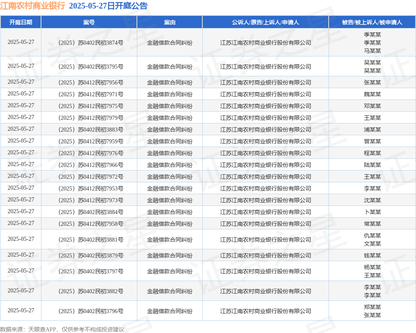Click plaintiff 江苏江南农村商业银行股份有限公司 in 3795号 row
The width and height of the screenshot is (416, 333).
[266, 67]
